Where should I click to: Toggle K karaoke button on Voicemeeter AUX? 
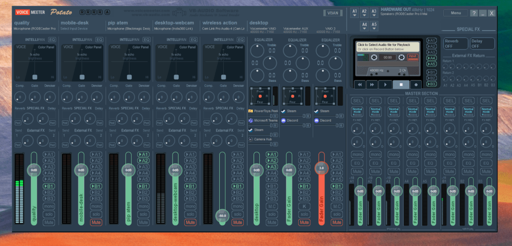304,206
